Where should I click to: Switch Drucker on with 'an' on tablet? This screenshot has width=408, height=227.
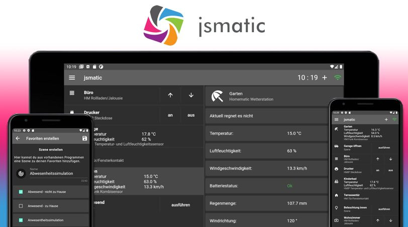pyautogui.click(x=170, y=115)
